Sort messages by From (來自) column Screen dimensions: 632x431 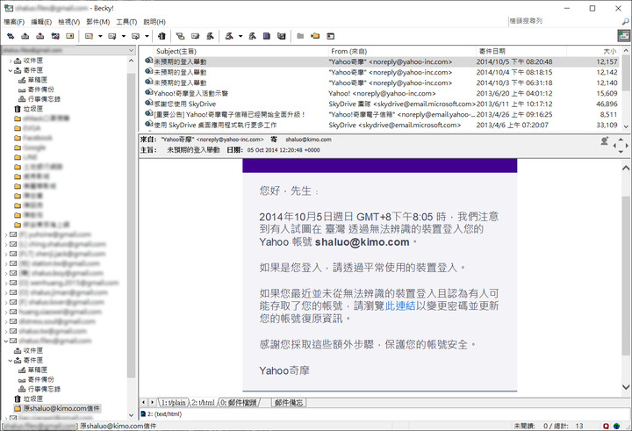point(402,51)
